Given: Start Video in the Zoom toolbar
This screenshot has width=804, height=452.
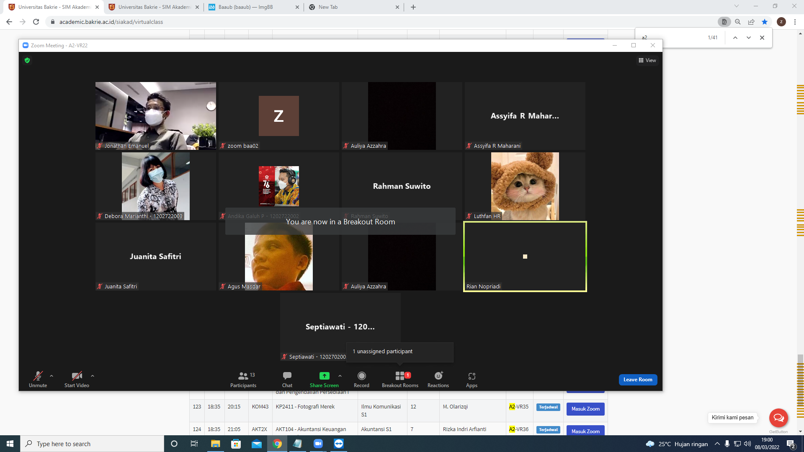Looking at the screenshot, I should point(77,379).
